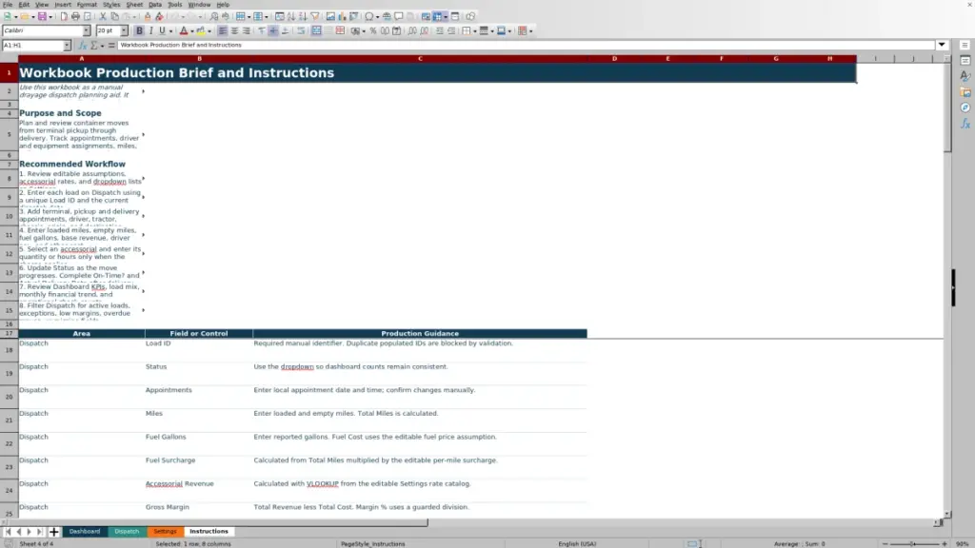
Task: Click the Add new sheet plus button
Action: pos(53,531)
